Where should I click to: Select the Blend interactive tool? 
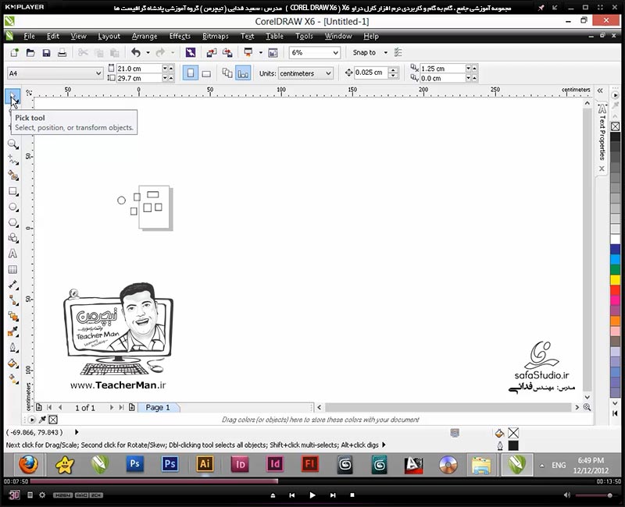click(12, 317)
